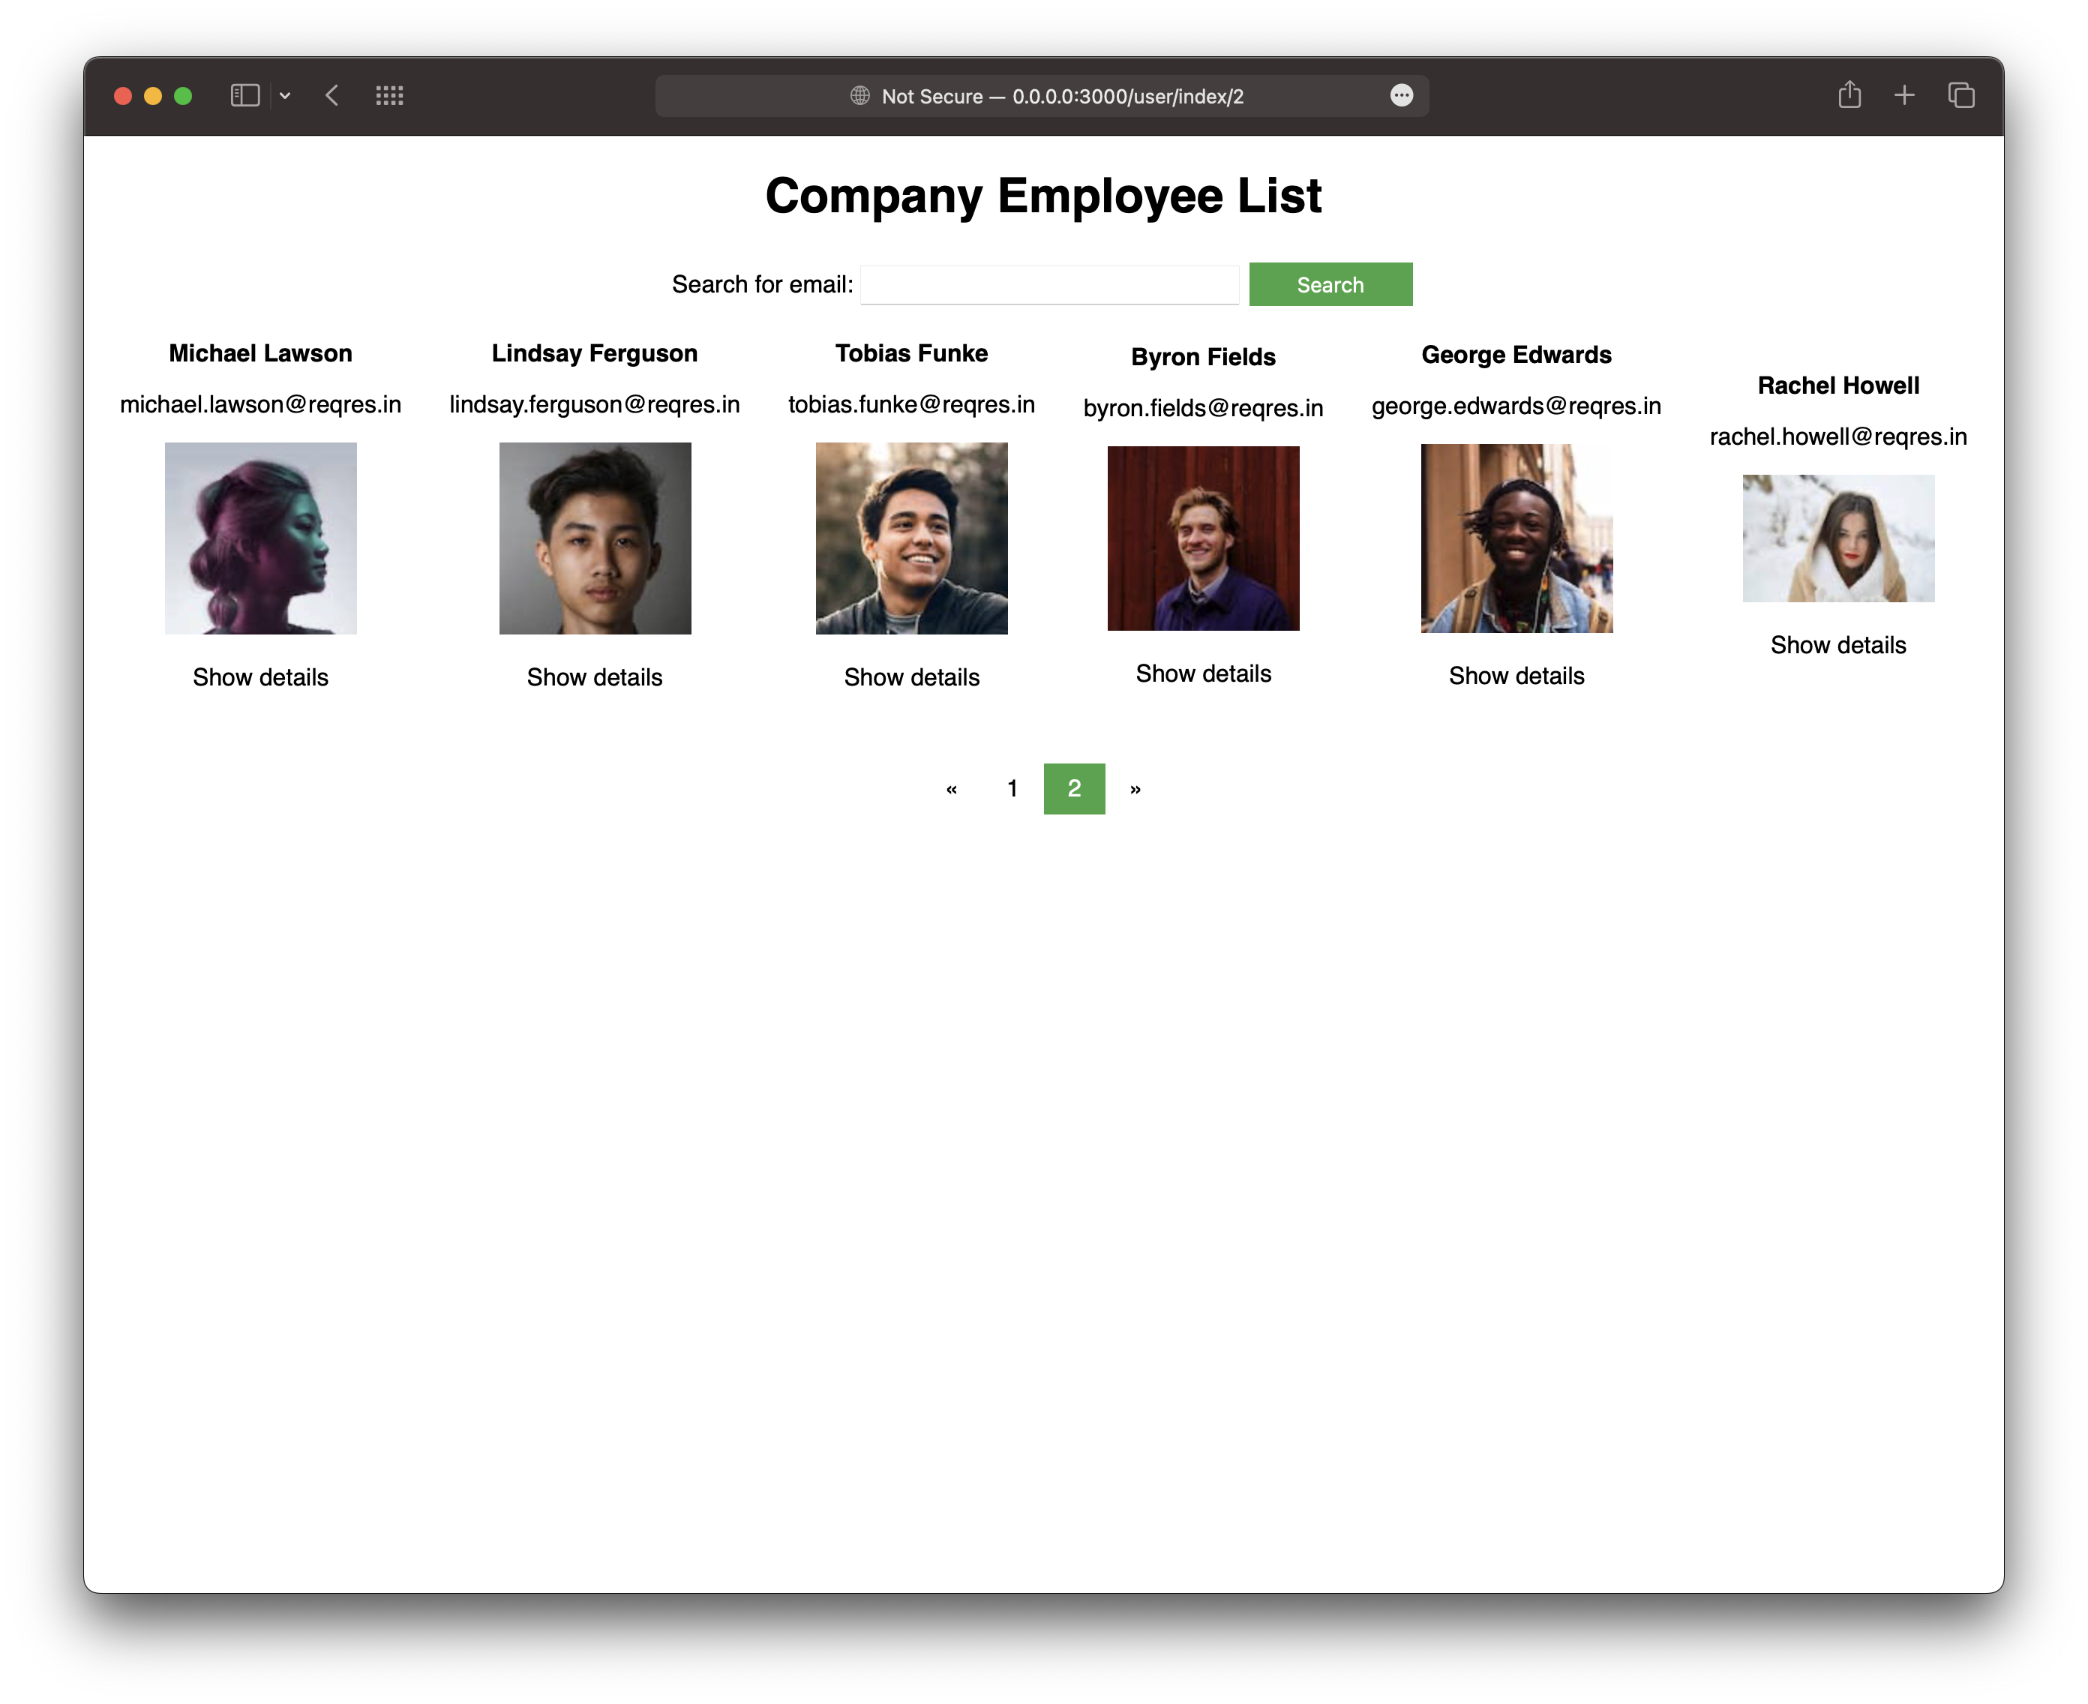Click George Edwards' profile photo
Image resolution: width=2088 pixels, height=1704 pixels.
click(1516, 538)
